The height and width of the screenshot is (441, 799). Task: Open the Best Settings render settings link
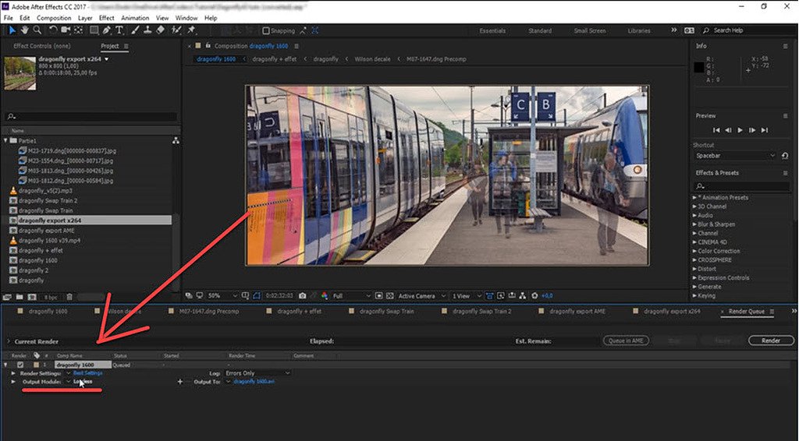(88, 373)
